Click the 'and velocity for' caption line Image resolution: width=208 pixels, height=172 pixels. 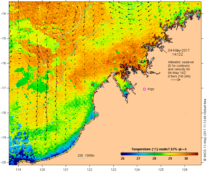[179, 69]
